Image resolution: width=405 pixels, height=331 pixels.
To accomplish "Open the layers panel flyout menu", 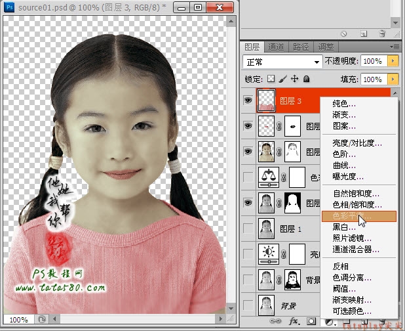I will [x=395, y=47].
